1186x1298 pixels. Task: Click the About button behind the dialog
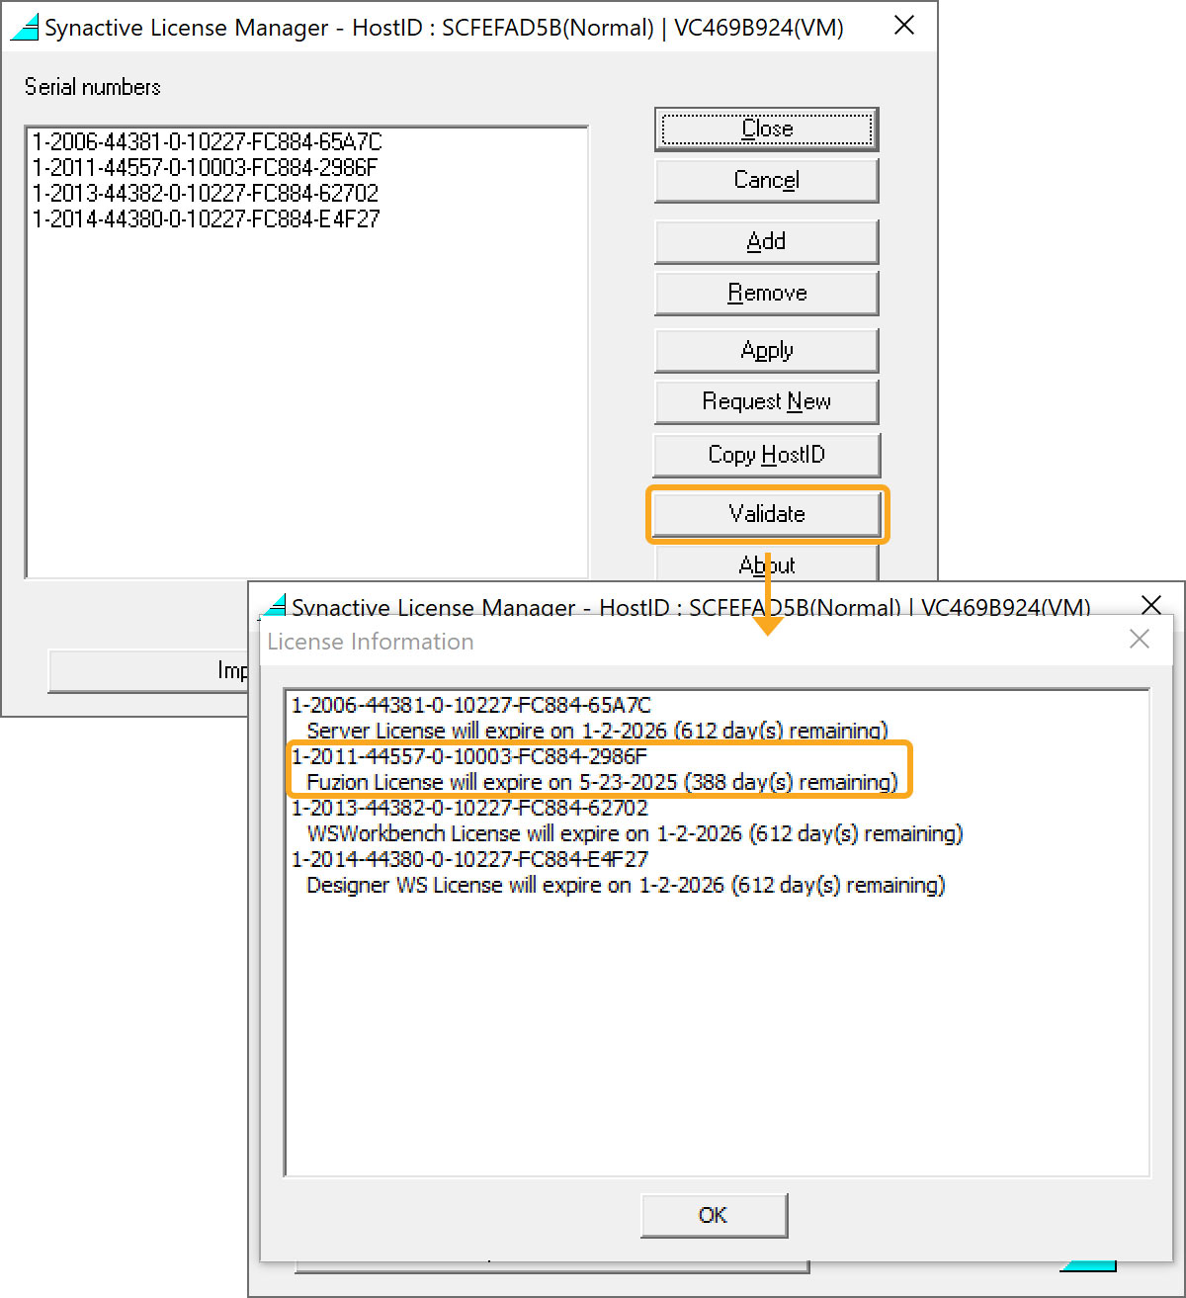pos(767,564)
